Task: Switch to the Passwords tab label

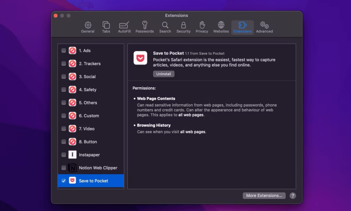Action: [x=145, y=31]
